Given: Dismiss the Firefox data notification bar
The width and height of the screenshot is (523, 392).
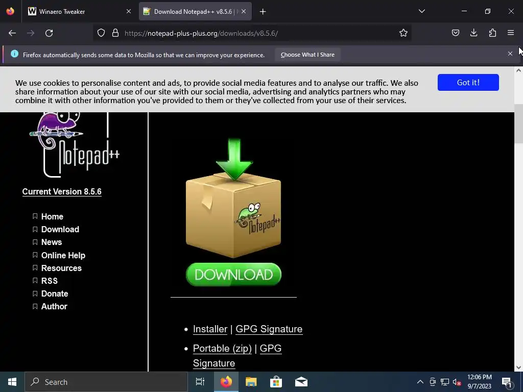Looking at the screenshot, I should point(510,54).
